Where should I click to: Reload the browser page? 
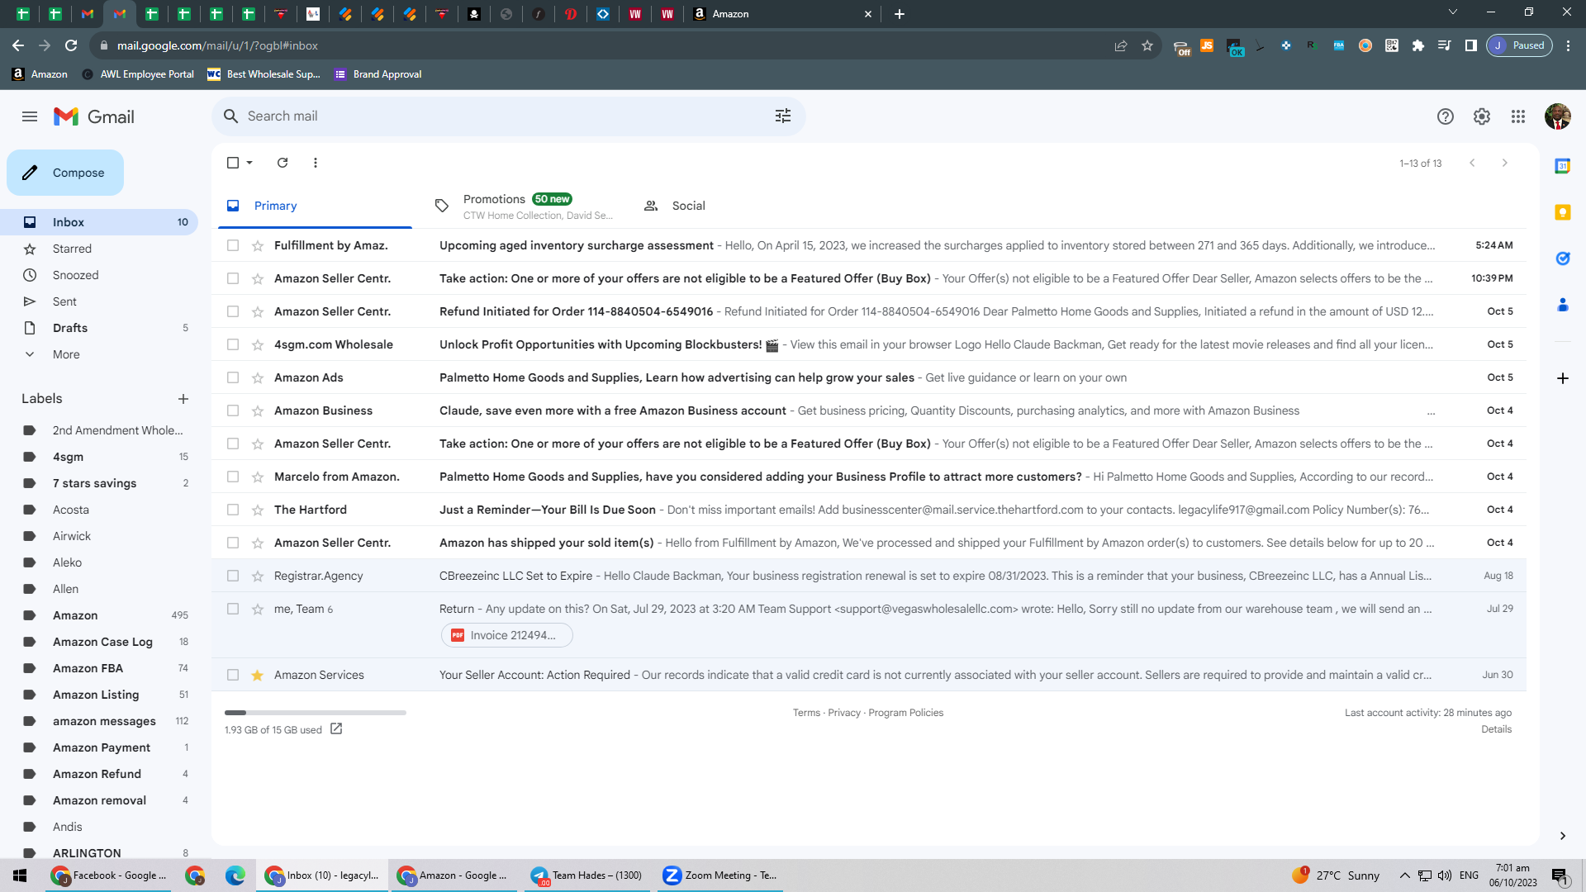(71, 45)
